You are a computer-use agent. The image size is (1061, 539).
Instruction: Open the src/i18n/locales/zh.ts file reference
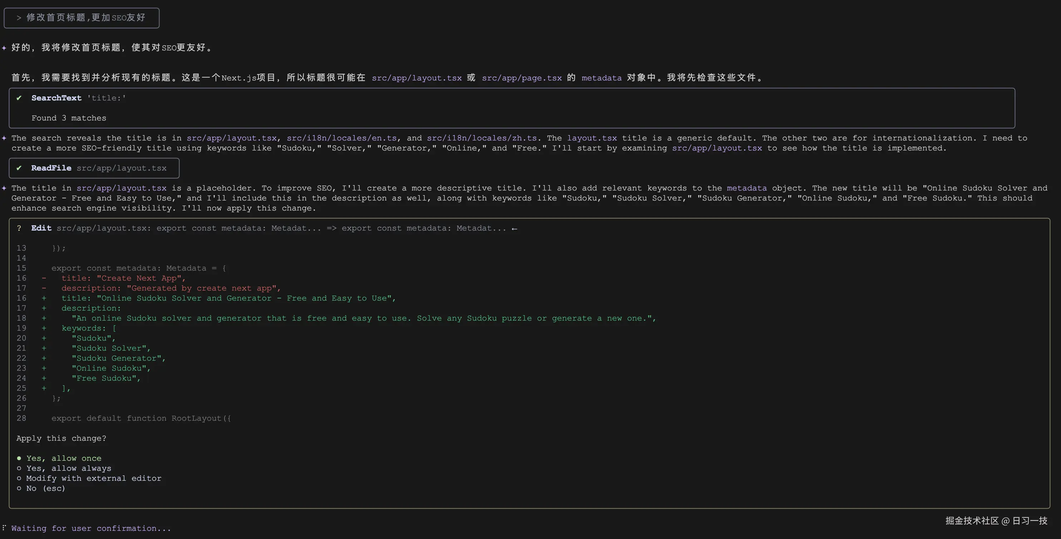point(482,138)
